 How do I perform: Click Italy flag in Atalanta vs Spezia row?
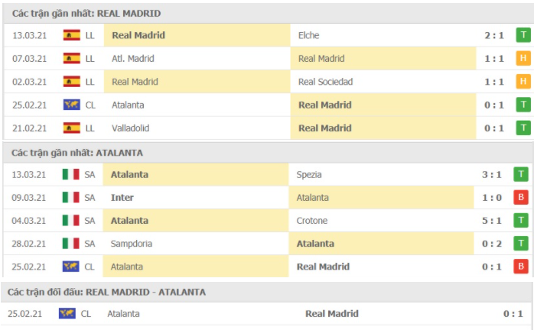click(x=70, y=174)
